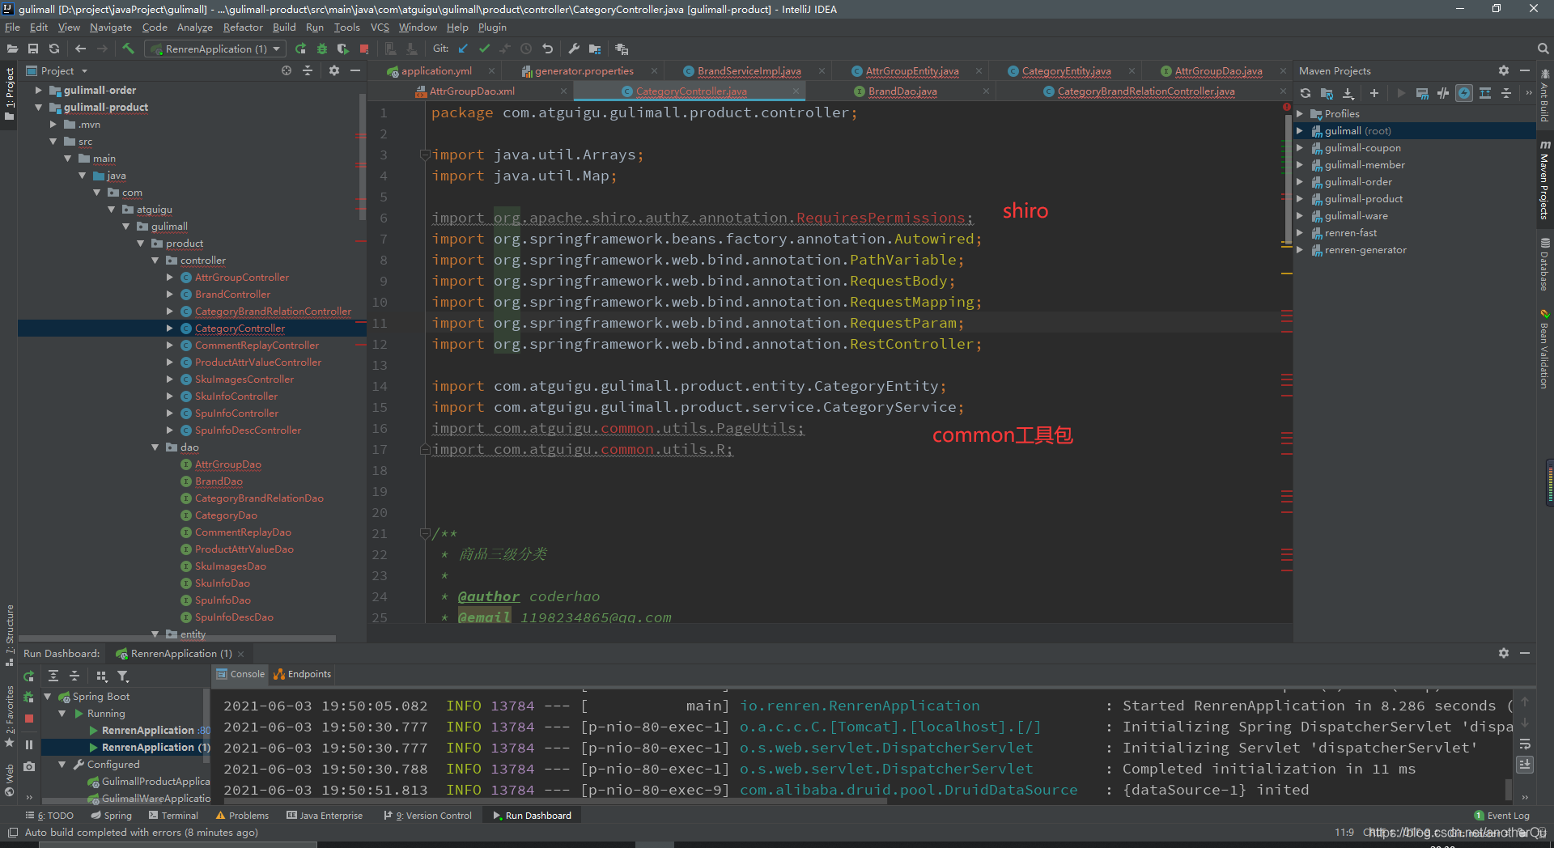Open the Event Log
The height and width of the screenshot is (848, 1554).
pyautogui.click(x=1502, y=816)
